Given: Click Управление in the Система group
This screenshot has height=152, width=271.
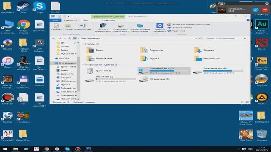Looking at the screenshot, I should (176, 31).
